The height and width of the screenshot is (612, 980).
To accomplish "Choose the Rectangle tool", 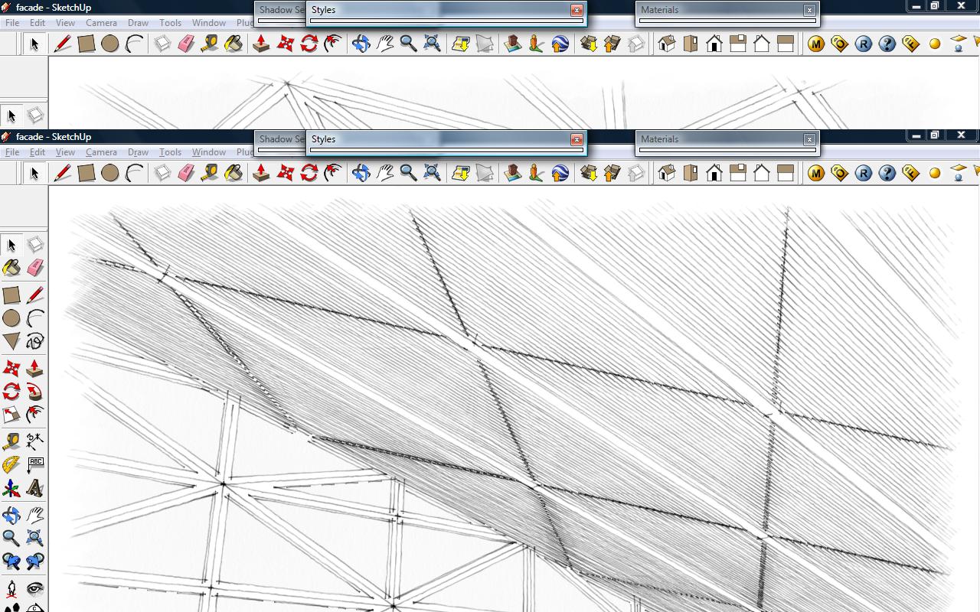I will click(12, 295).
